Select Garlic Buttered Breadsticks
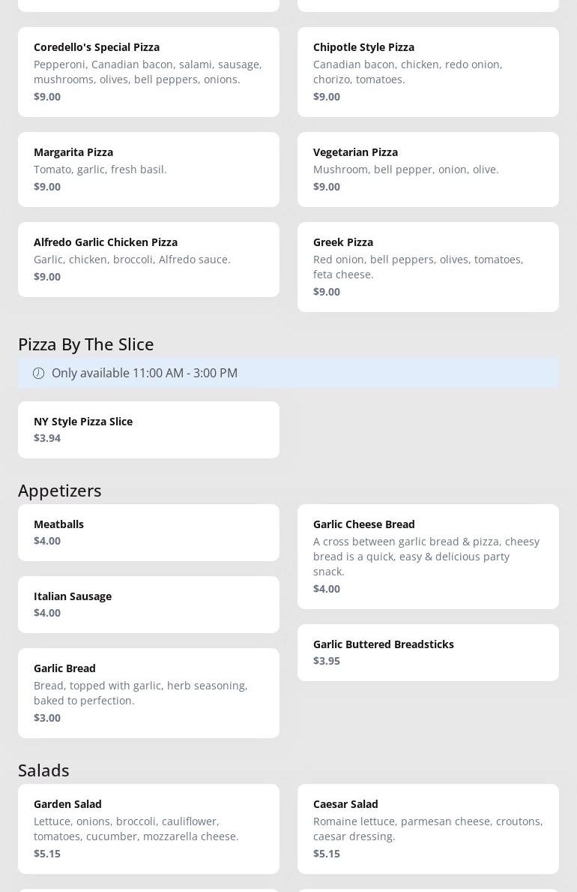Viewport: 577px width, 892px height. [x=428, y=653]
